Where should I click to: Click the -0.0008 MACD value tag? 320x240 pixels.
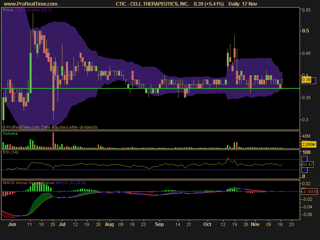pyautogui.click(x=309, y=192)
